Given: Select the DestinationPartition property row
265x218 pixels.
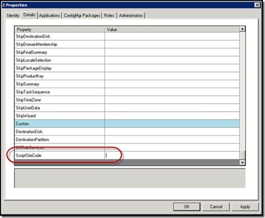Looking at the screenshot, I should coord(127,140).
